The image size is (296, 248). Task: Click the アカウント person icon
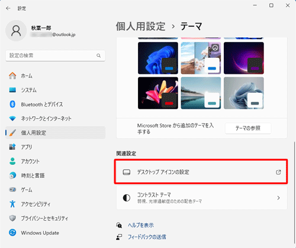pos(12,161)
